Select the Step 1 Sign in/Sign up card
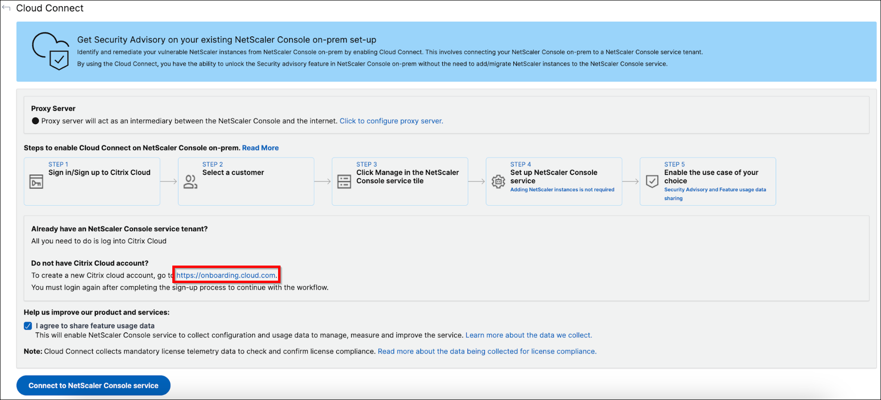Screen dimensions: 881x400 [92, 181]
